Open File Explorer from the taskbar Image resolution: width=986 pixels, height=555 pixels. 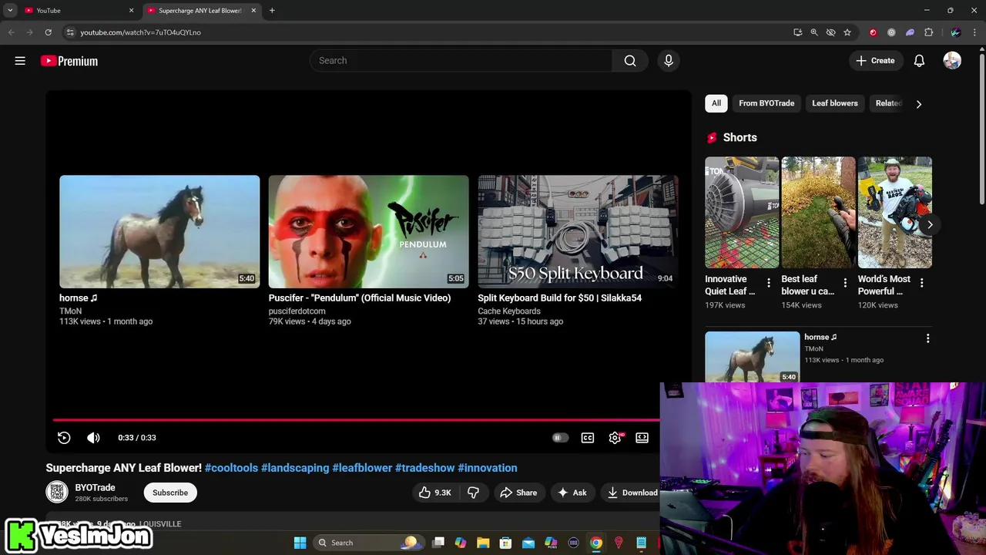(483, 543)
